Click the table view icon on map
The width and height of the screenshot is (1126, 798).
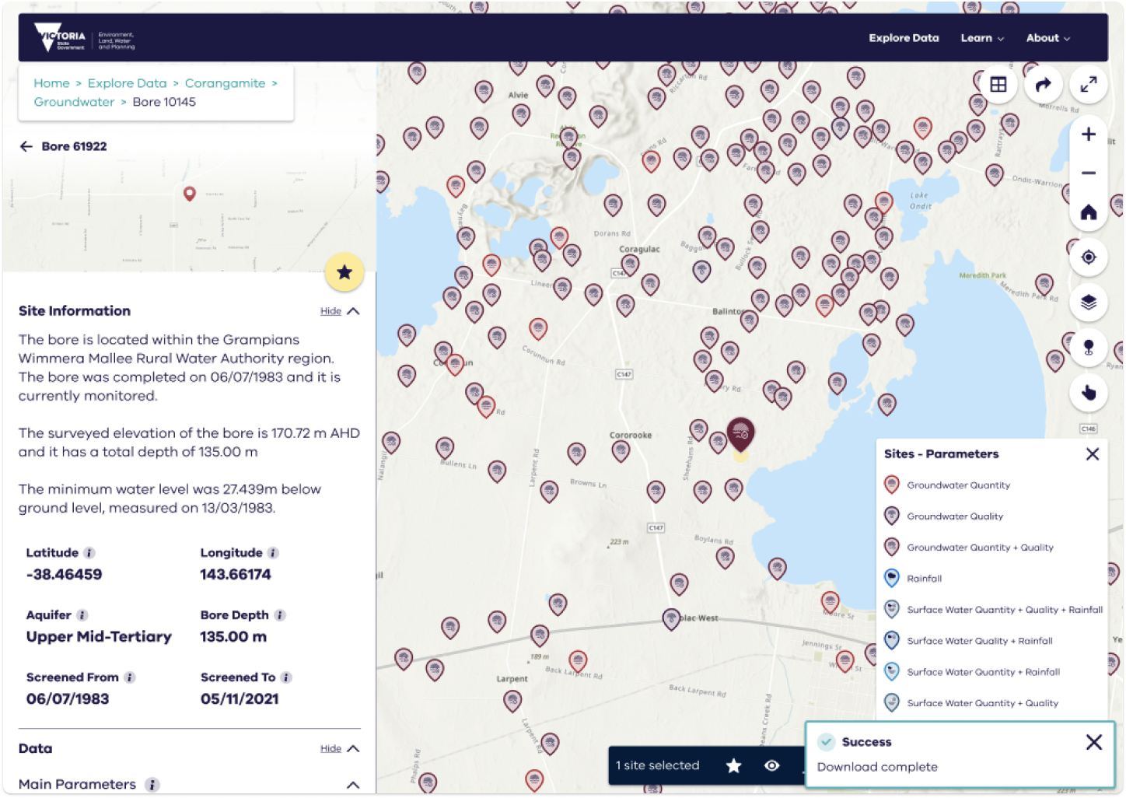coord(998,85)
